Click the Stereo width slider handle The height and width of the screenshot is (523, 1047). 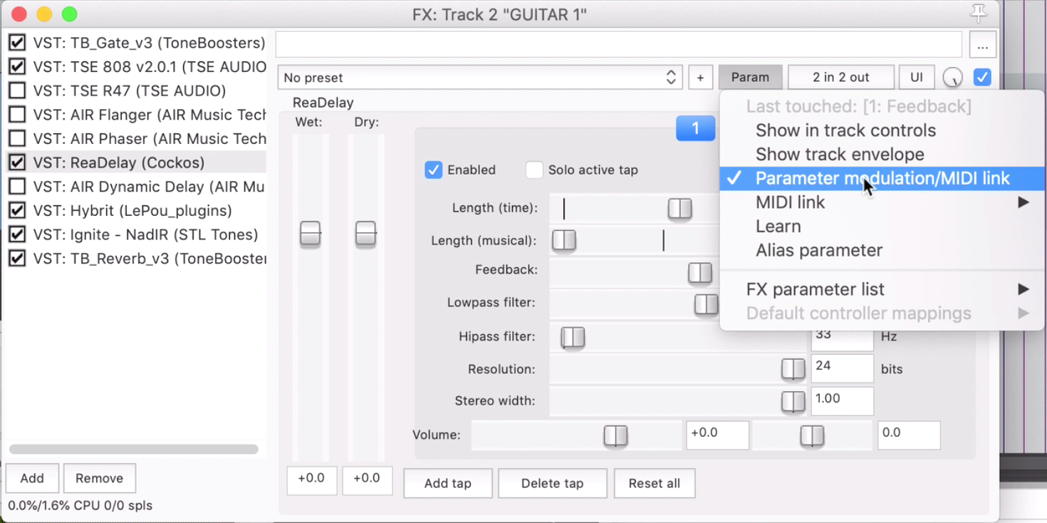pos(793,402)
